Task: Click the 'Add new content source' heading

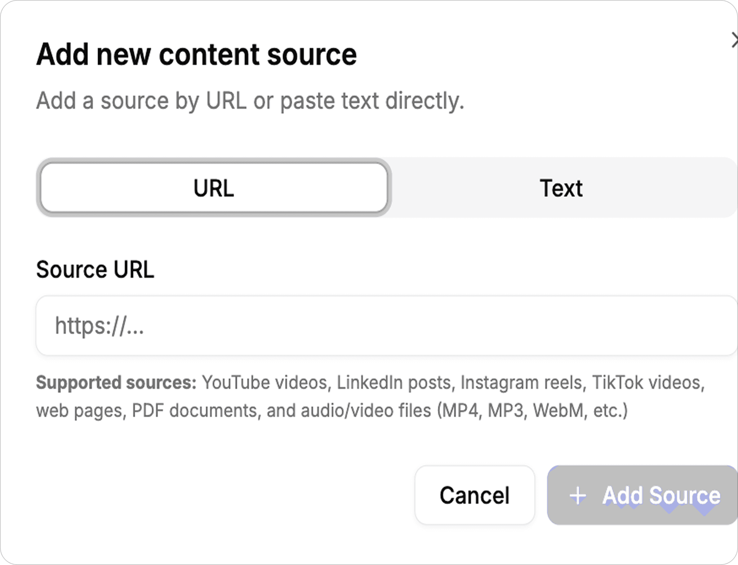Action: tap(196, 54)
